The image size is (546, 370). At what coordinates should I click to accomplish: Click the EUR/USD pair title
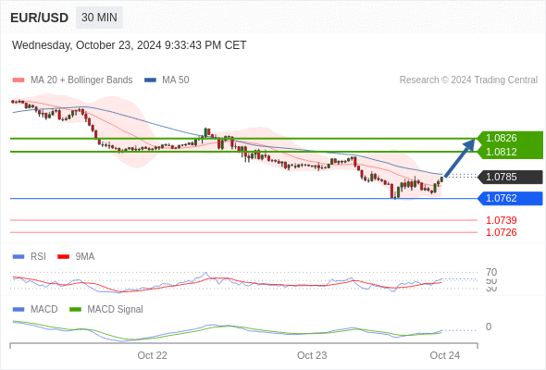tap(40, 18)
